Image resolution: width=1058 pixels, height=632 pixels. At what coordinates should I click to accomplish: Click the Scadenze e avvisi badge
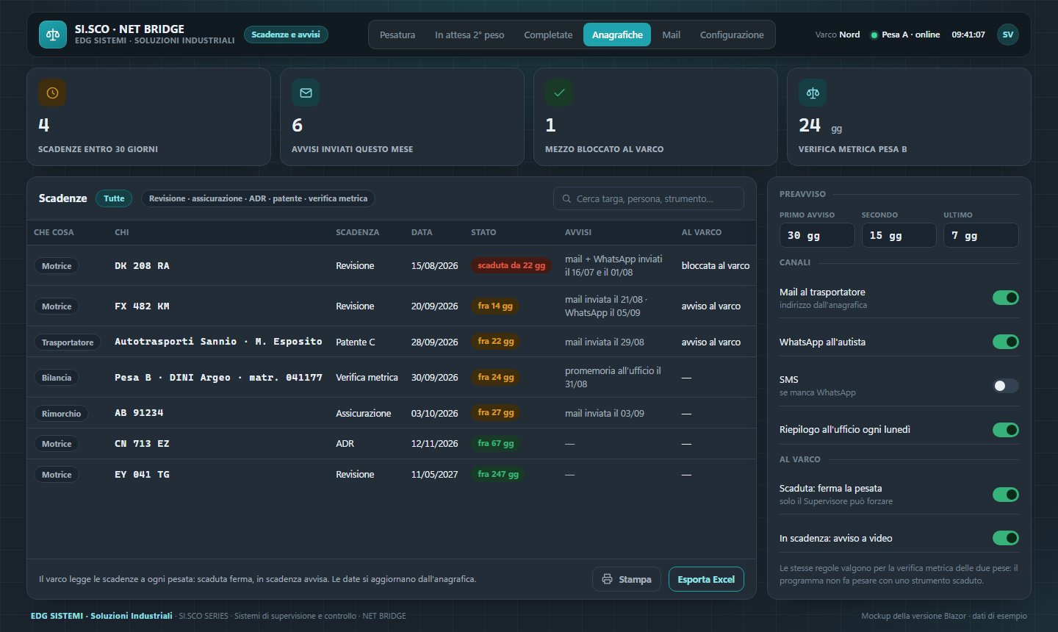click(x=286, y=35)
